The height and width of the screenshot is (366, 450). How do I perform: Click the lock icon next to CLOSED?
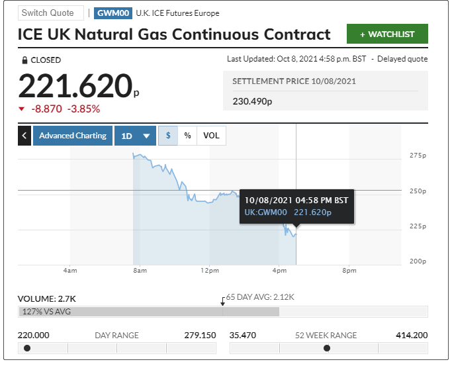click(24, 60)
